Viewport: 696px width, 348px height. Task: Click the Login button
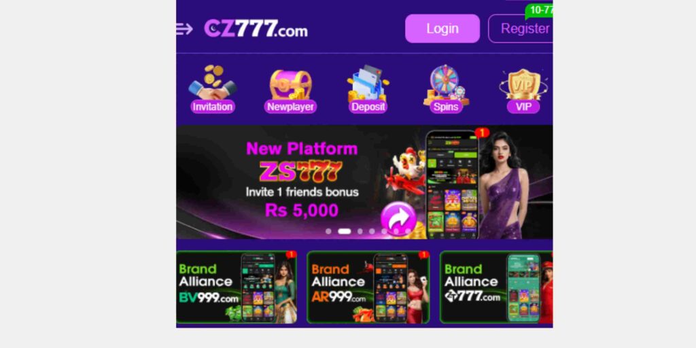point(442,29)
